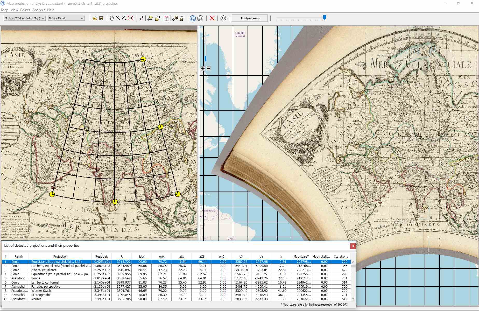The height and width of the screenshot is (311, 479).
Task: Open the Map menu
Action: click(x=5, y=10)
